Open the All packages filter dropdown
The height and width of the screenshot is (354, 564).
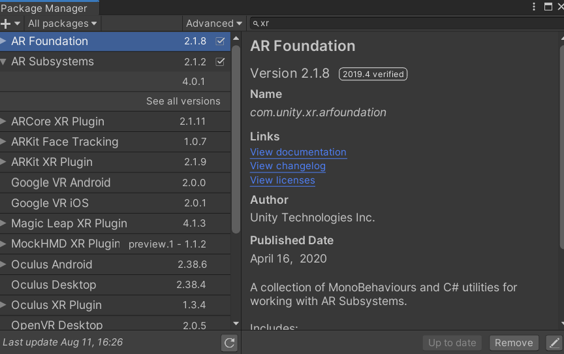click(x=63, y=24)
